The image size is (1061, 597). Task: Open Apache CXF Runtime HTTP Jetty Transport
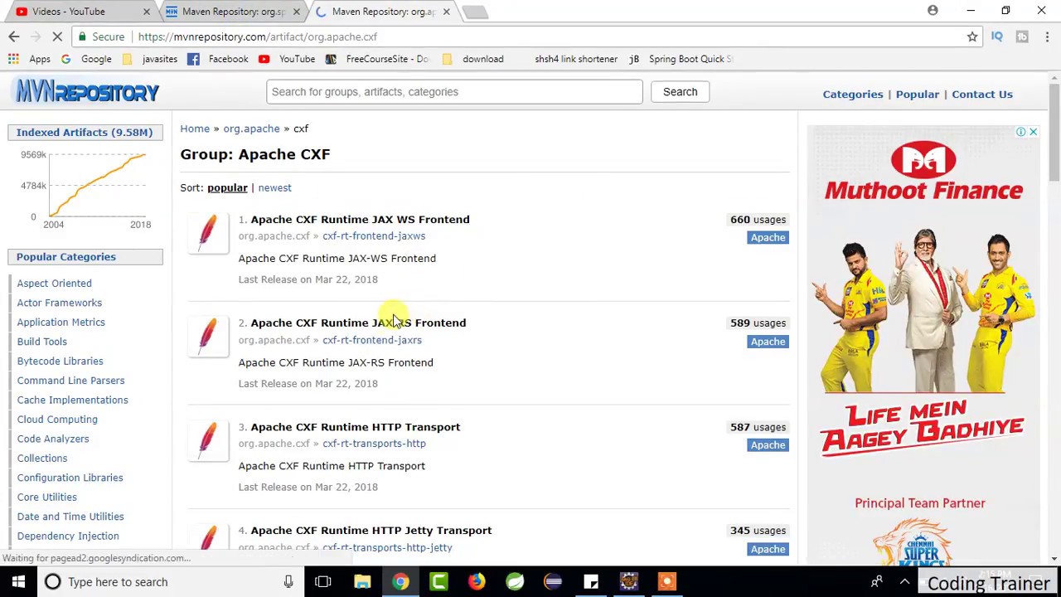[371, 530]
